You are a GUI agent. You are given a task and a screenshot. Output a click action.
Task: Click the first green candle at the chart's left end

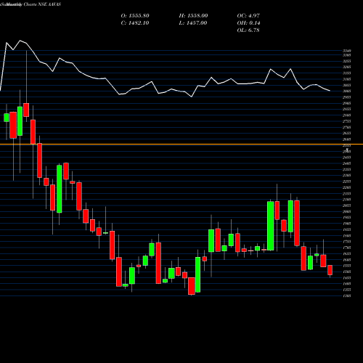7,118
